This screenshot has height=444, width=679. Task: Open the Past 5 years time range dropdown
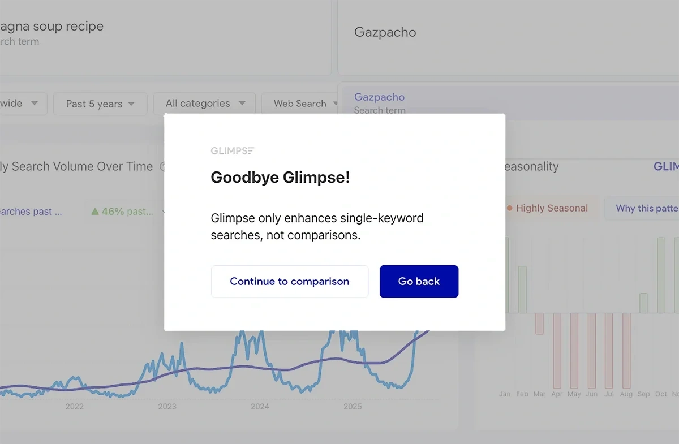(x=100, y=104)
